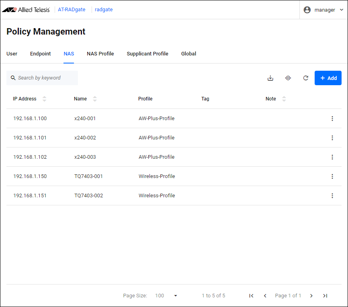Click the download/export icon in toolbar
This screenshot has height=307, width=348.
tap(270, 78)
